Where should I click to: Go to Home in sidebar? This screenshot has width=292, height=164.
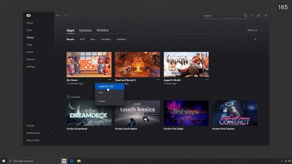[x=30, y=23]
